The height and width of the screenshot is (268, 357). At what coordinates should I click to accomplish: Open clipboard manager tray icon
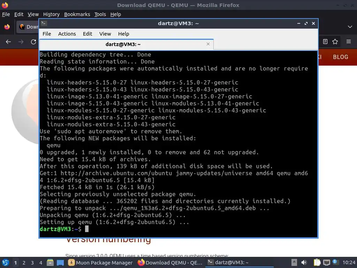coord(317,262)
